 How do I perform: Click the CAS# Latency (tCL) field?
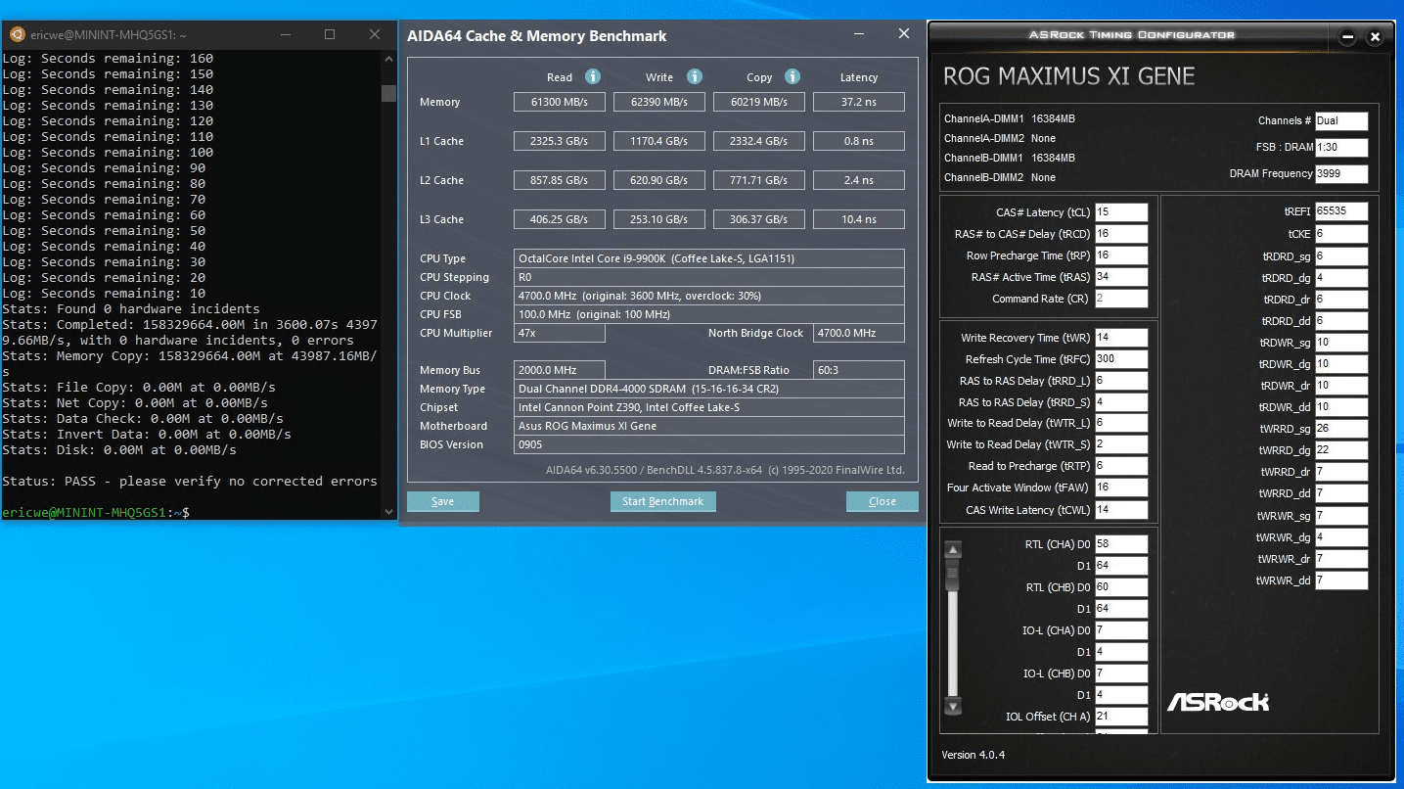point(1121,212)
